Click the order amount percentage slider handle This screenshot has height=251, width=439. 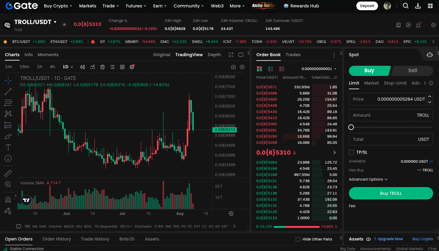[351, 127]
